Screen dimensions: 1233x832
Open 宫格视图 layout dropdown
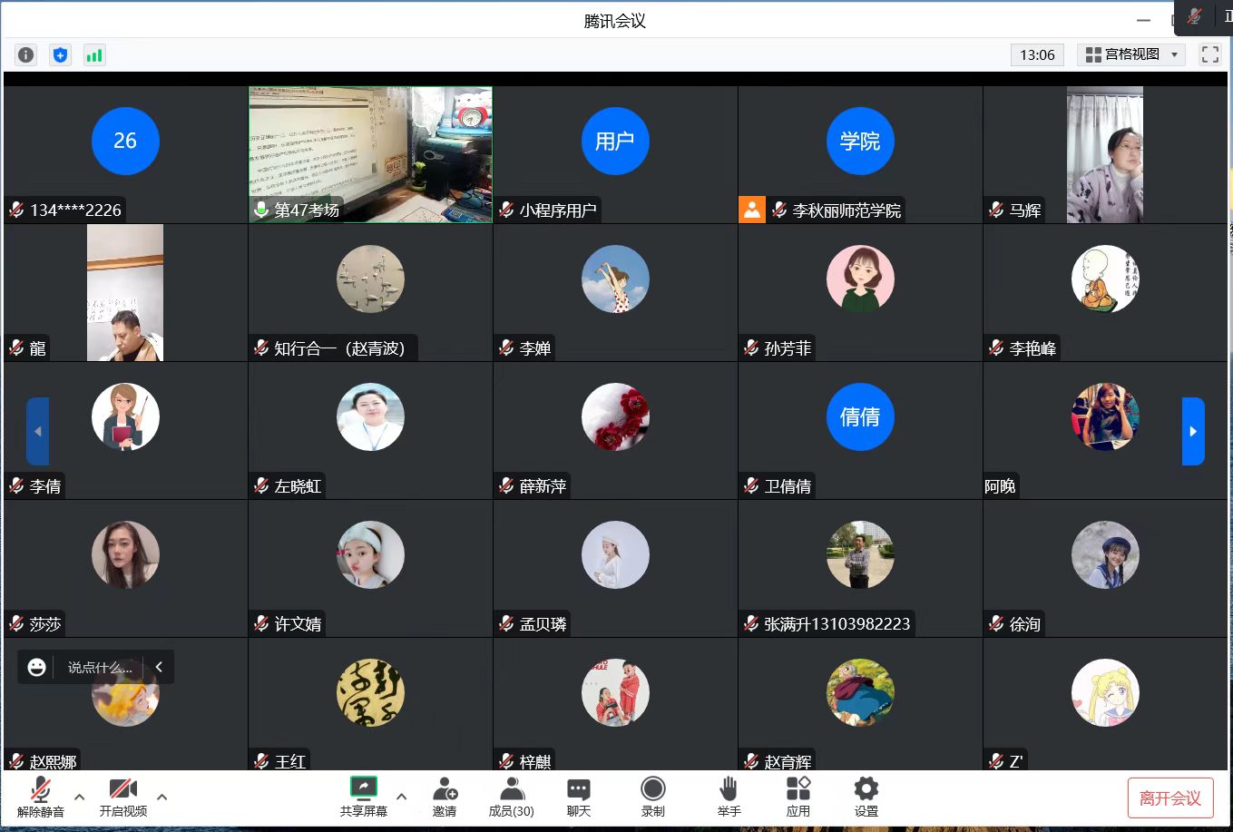1131,54
